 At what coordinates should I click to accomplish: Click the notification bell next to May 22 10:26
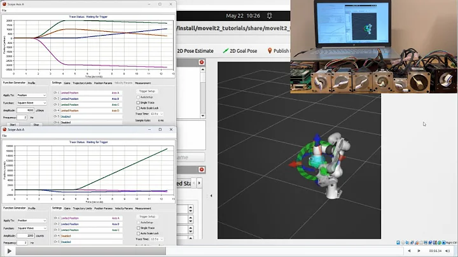[x=269, y=16]
